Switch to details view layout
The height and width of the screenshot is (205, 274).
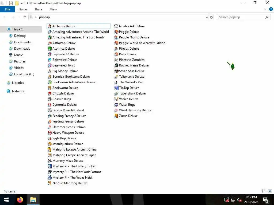264,191
